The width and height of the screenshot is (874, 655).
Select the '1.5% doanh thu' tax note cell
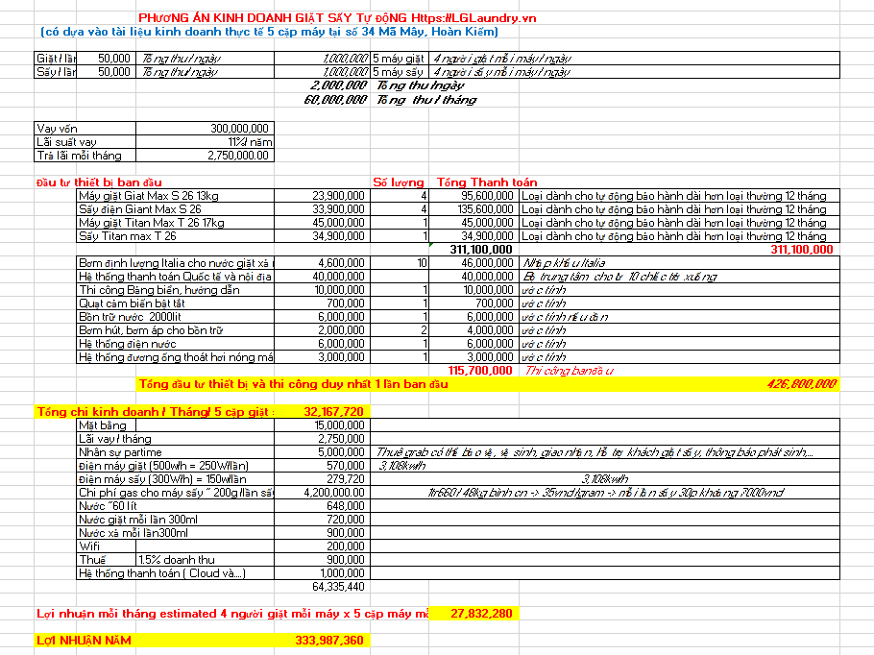(206, 559)
